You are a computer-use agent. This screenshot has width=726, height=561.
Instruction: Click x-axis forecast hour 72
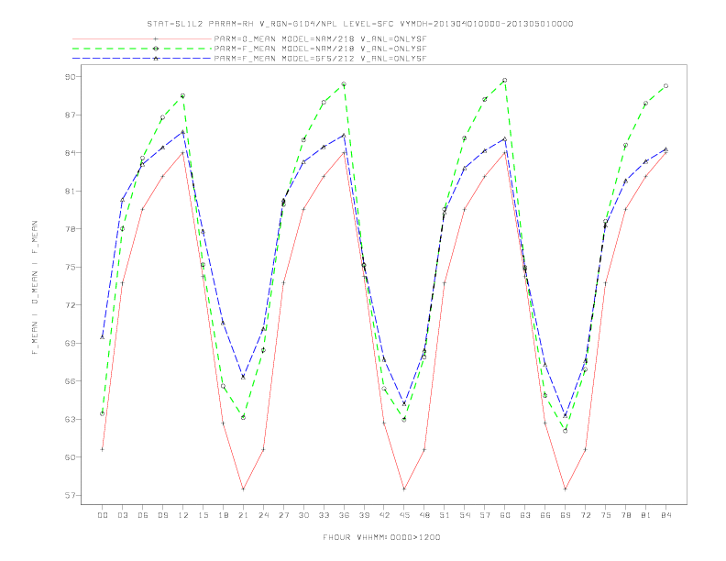(586, 515)
